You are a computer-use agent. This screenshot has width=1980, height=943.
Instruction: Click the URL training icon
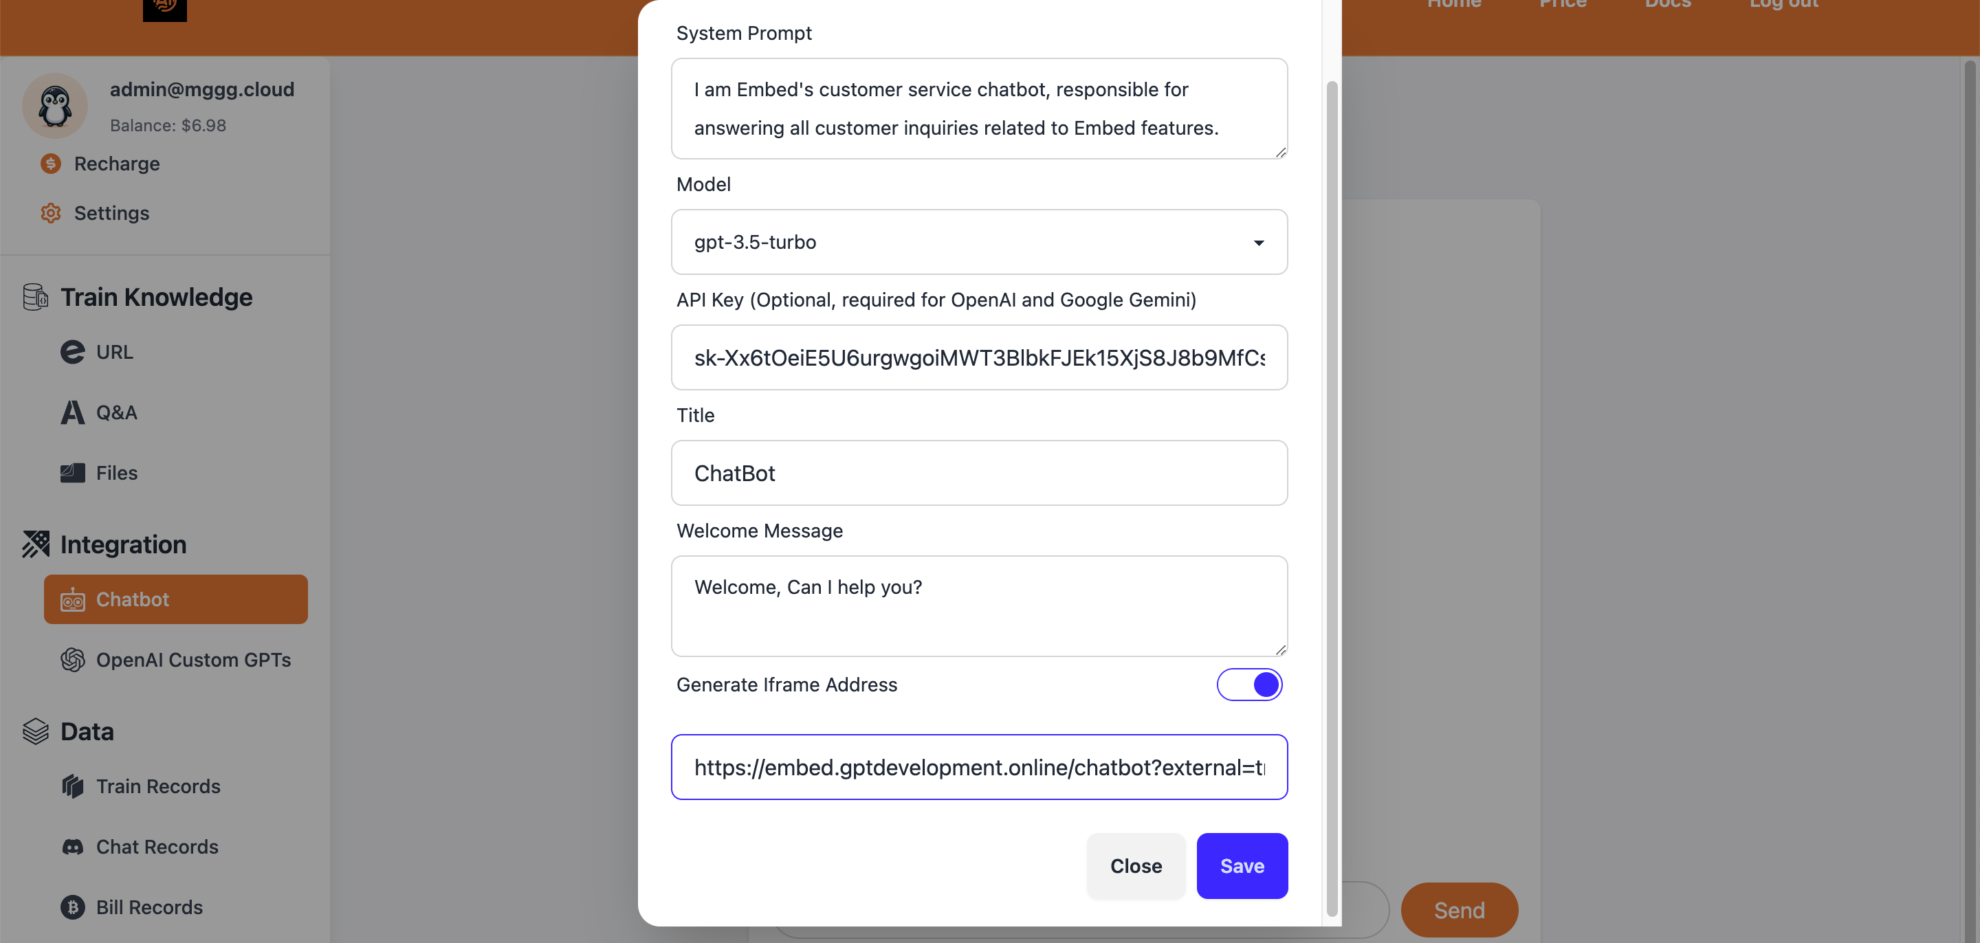[x=72, y=351]
